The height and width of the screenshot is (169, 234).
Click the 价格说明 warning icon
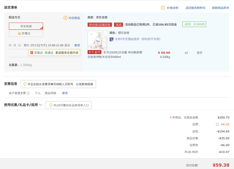[x=163, y=8]
